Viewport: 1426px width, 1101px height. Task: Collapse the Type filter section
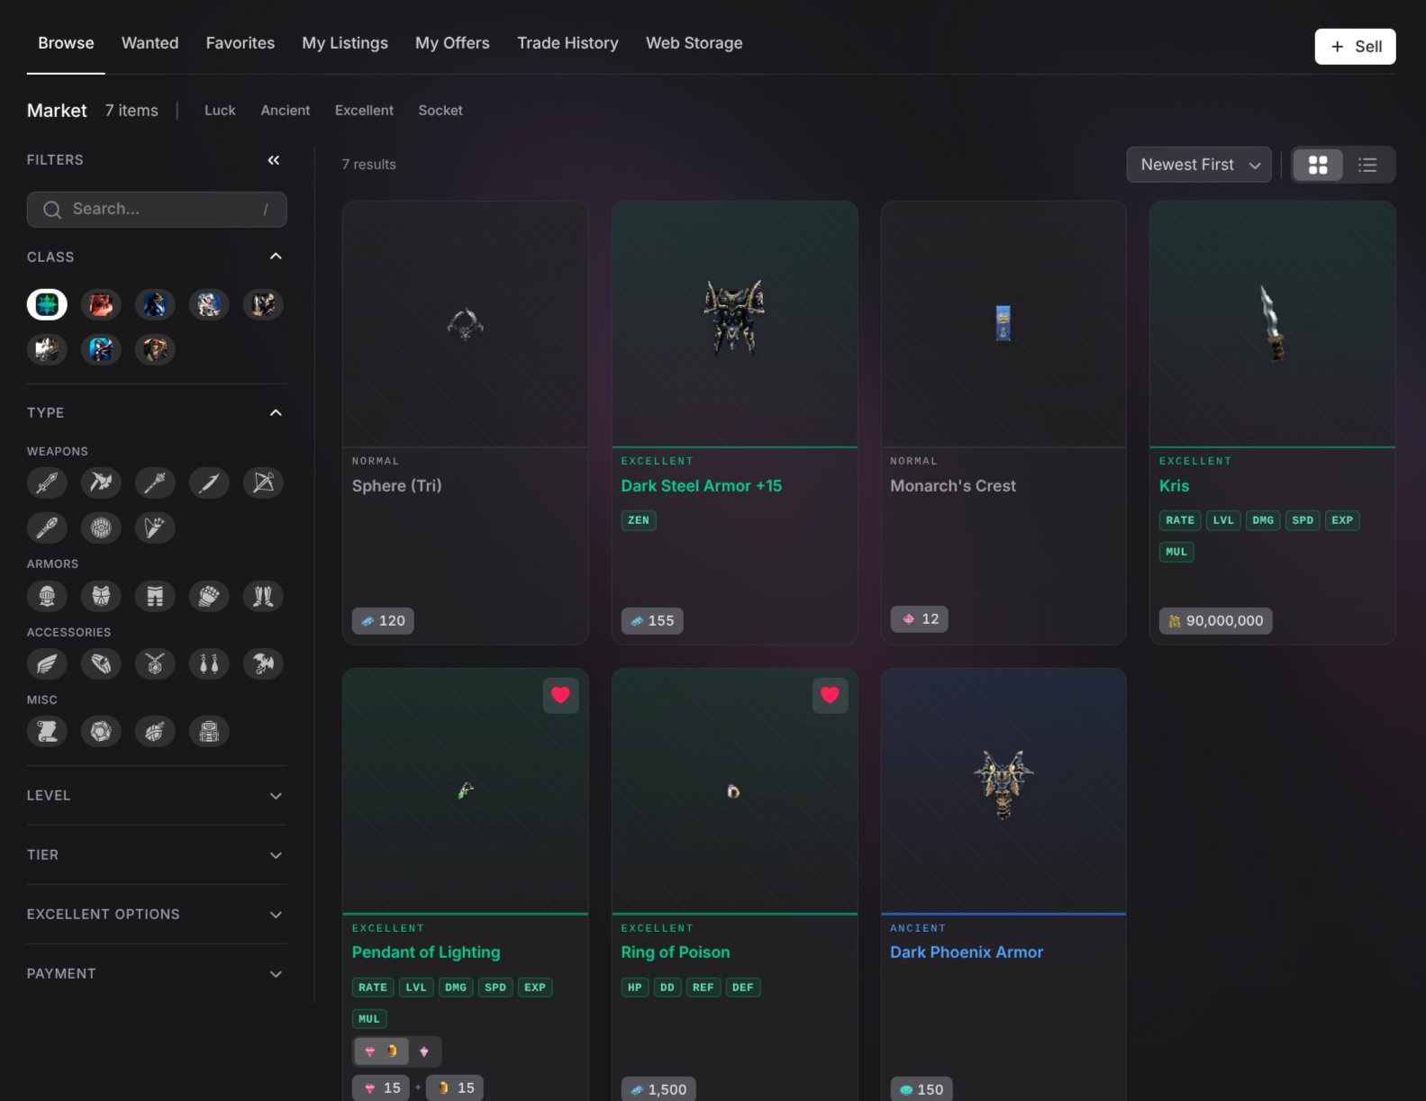click(276, 412)
